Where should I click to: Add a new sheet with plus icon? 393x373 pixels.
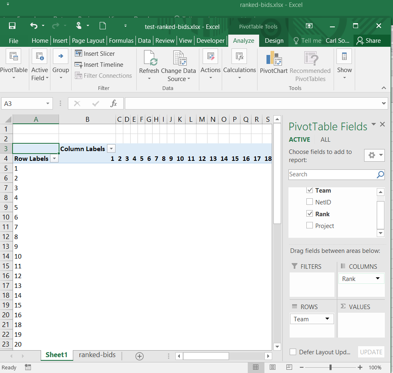click(140, 356)
